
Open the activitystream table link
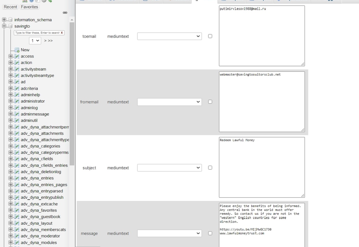[33, 69]
